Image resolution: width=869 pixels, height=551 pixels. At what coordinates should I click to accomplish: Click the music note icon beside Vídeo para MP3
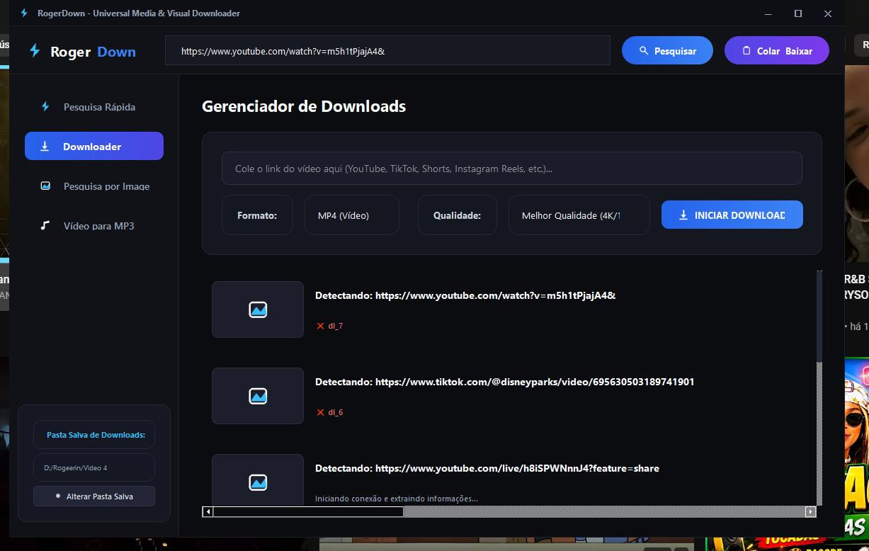(x=45, y=226)
